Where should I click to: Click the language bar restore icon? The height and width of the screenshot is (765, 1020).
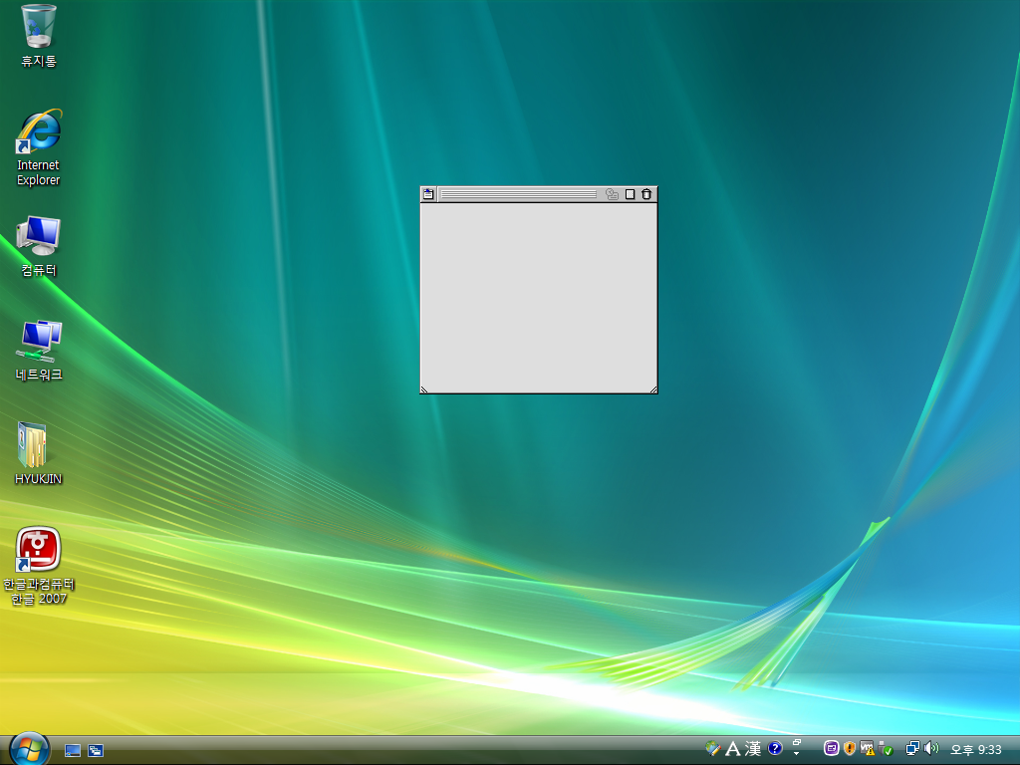point(796,743)
